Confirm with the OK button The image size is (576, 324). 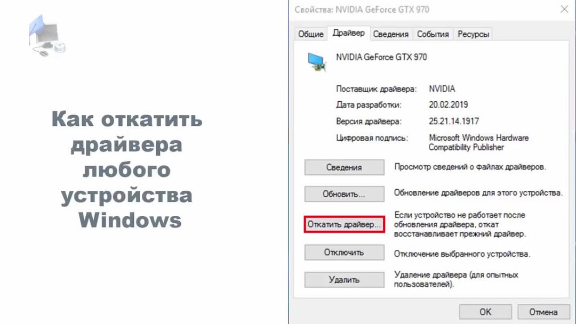(485, 312)
